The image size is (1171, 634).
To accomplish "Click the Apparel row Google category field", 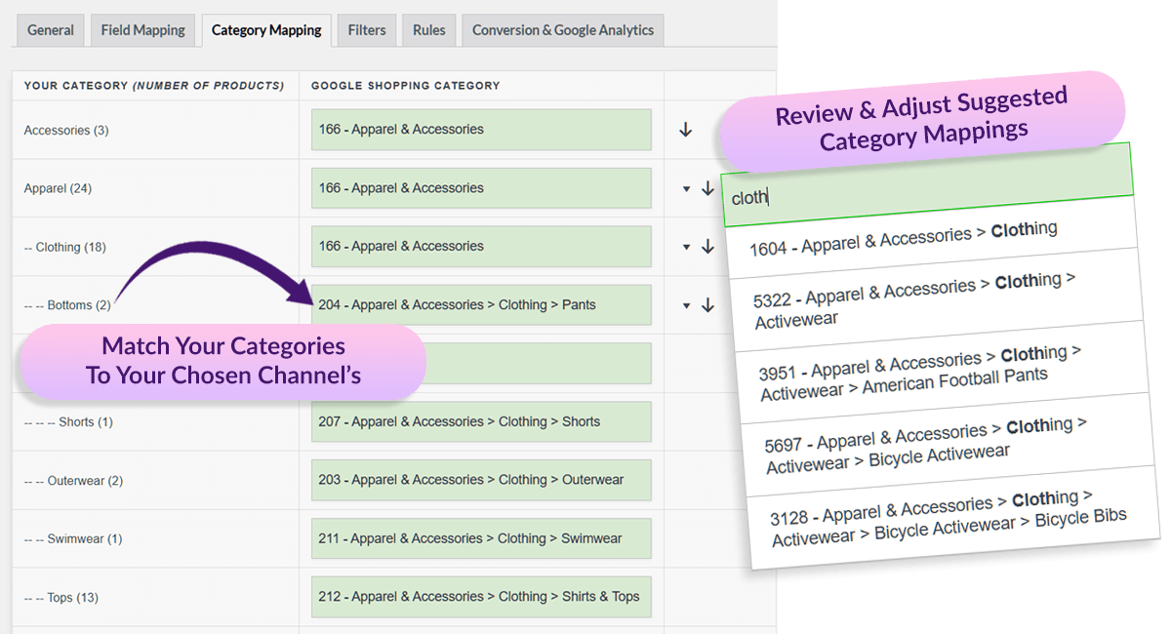I will point(481,188).
